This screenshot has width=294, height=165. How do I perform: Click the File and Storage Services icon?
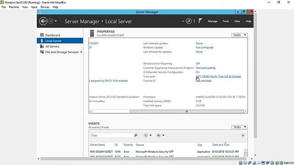click(x=42, y=52)
